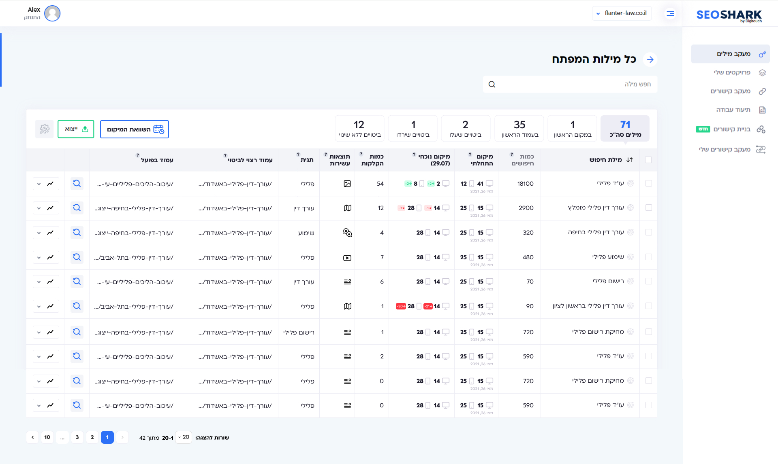Show trend graph for row עורך דין פלילי בראשון לציון
Image resolution: width=778 pixels, height=464 pixels.
(50, 306)
